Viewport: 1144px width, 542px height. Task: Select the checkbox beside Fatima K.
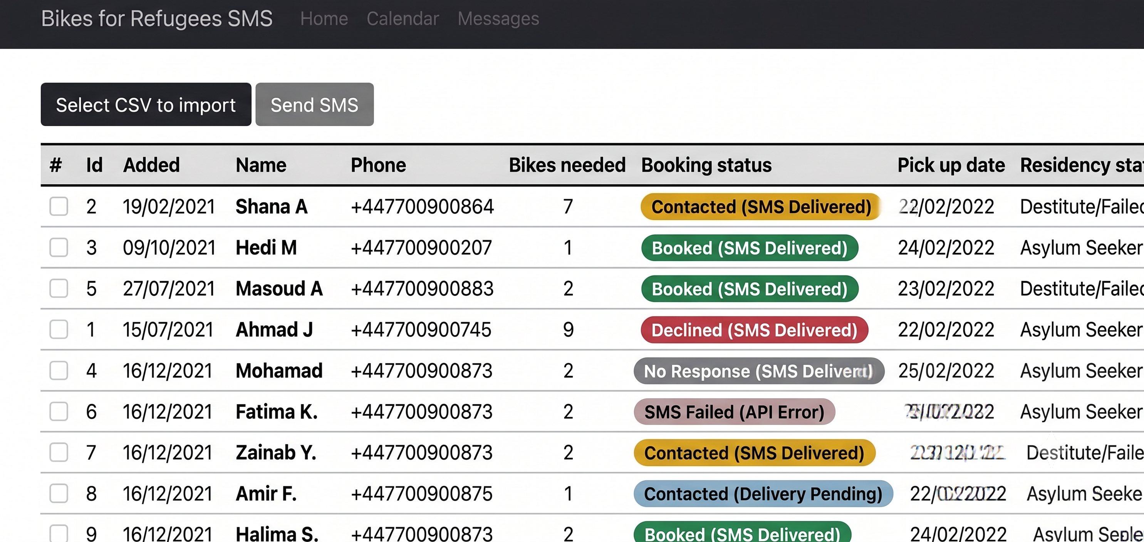click(59, 412)
